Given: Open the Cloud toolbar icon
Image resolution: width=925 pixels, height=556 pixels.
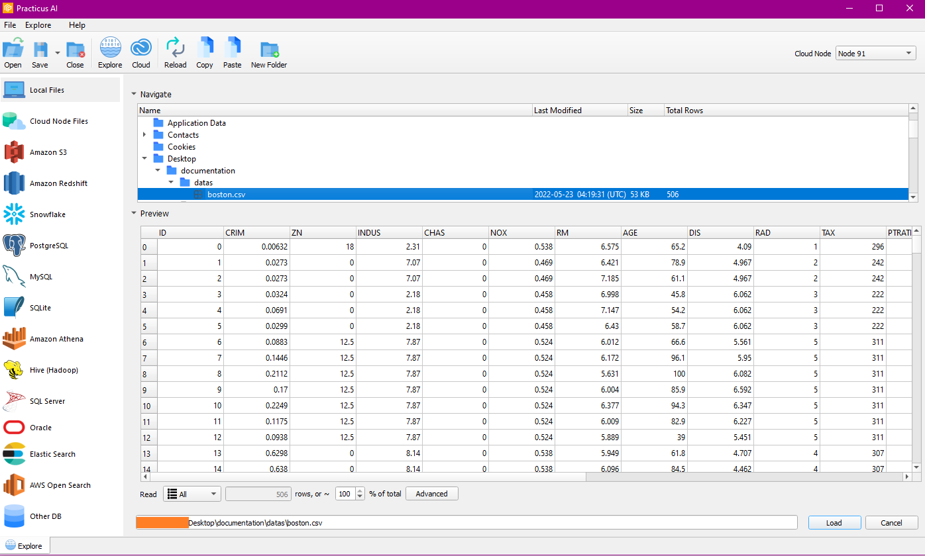Looking at the screenshot, I should 141,53.
